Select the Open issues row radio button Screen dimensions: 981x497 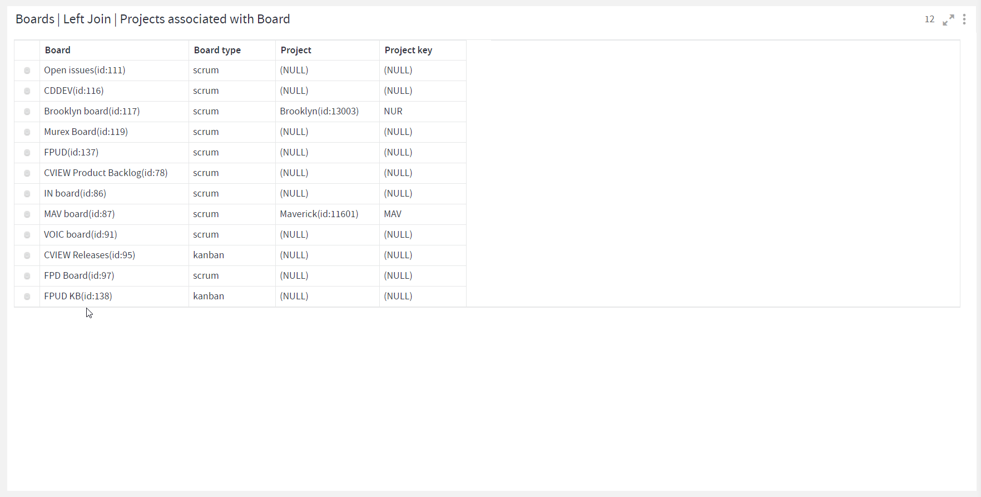27,71
